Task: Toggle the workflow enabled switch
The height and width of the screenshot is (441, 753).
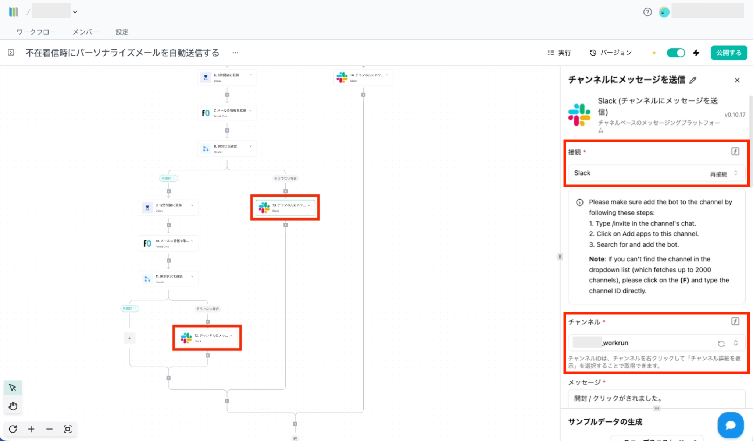Action: coord(676,53)
